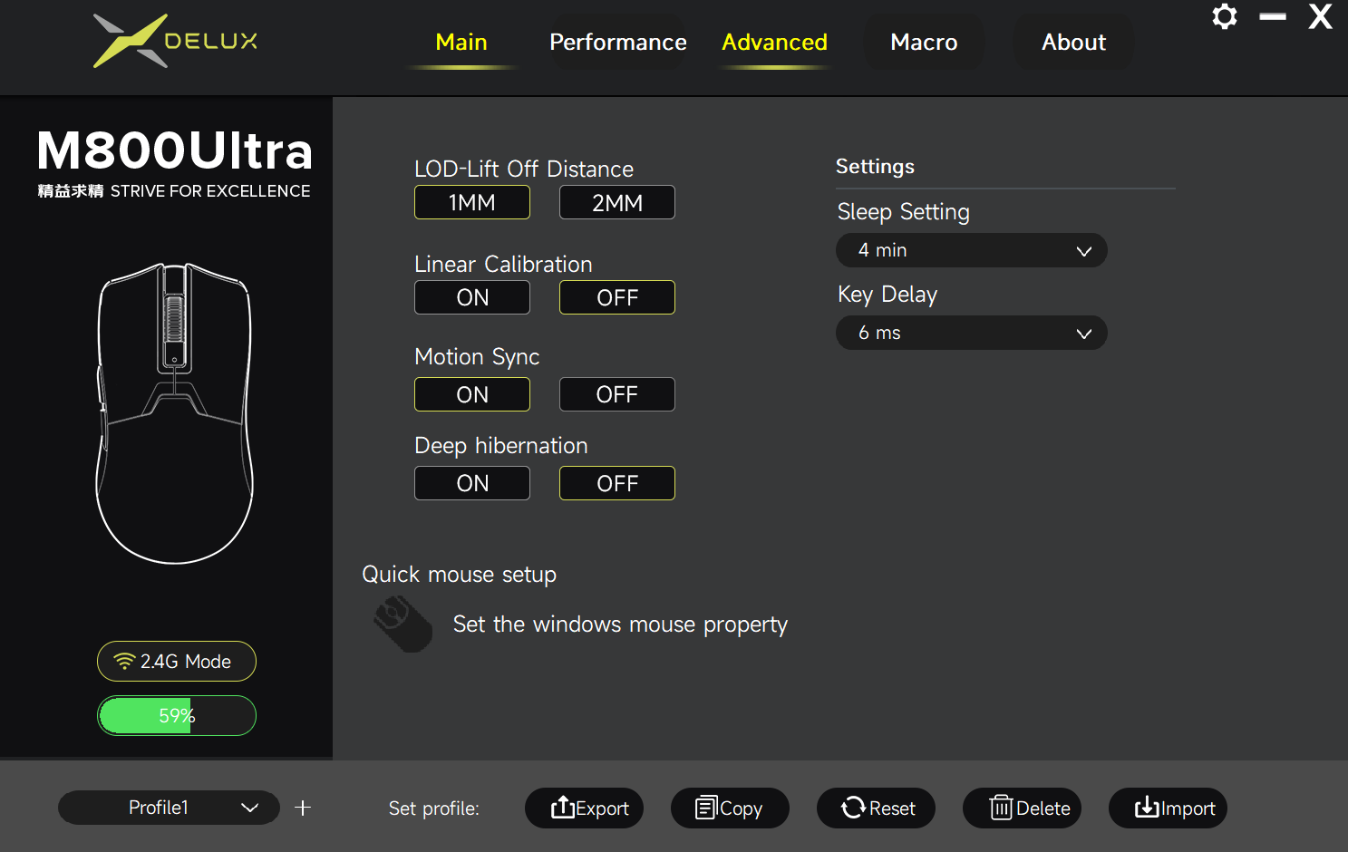The width and height of the screenshot is (1348, 852).
Task: Reset the current profile
Action: pyautogui.click(x=876, y=808)
